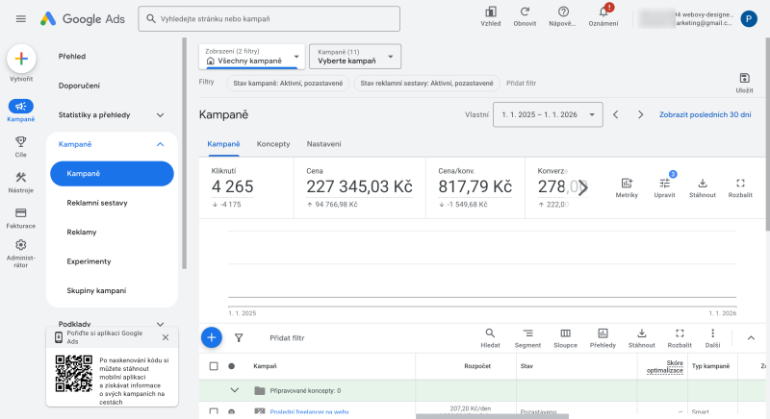Switch to the Nastavení tab
The width and height of the screenshot is (770, 419).
click(323, 144)
